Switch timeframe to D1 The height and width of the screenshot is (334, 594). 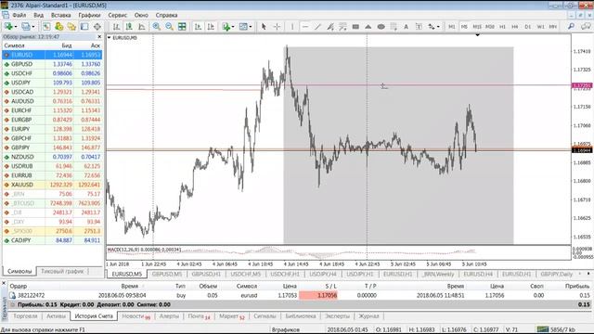tap(528, 27)
